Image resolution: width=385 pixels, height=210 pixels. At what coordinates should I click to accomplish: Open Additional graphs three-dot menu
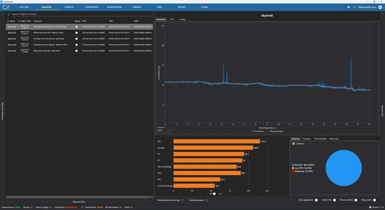pyautogui.click(x=207, y=200)
